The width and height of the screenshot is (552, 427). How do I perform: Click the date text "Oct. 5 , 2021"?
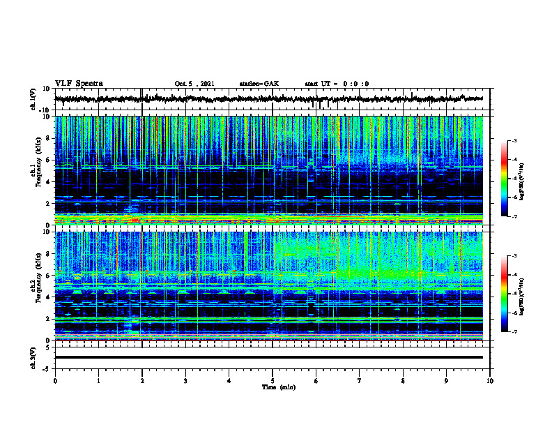point(194,84)
